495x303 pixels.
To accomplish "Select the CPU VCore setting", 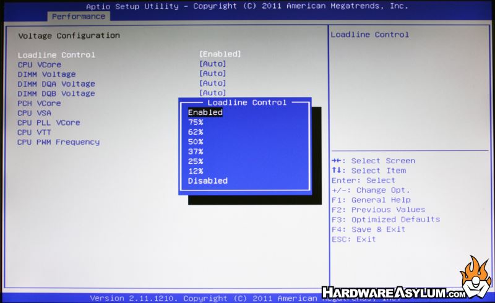I will [40, 65].
